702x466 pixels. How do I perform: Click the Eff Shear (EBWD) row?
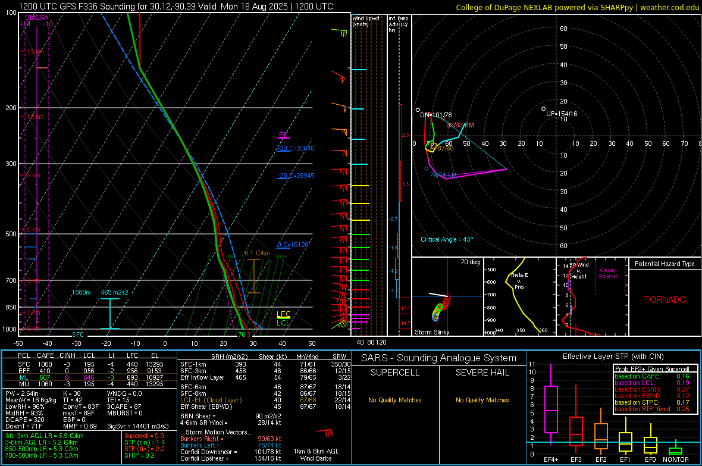(x=265, y=407)
